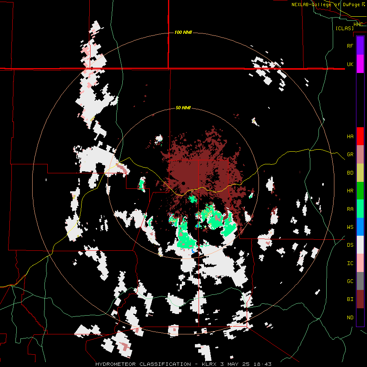Click the "DS" legend label

[350, 245]
